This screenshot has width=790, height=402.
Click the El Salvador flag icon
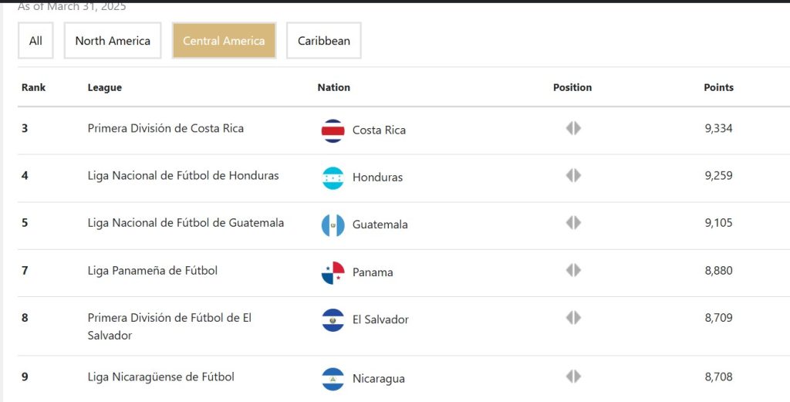(333, 320)
